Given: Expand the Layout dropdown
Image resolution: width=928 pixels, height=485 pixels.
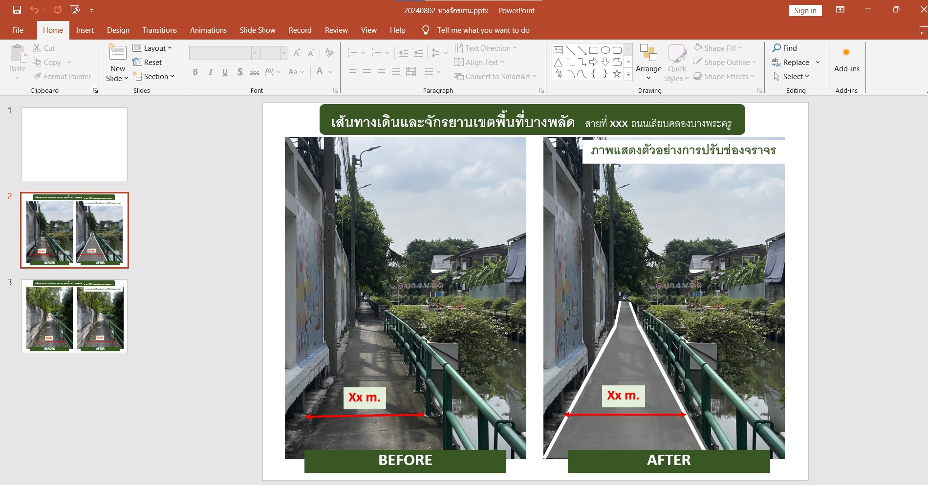Looking at the screenshot, I should click(152, 48).
